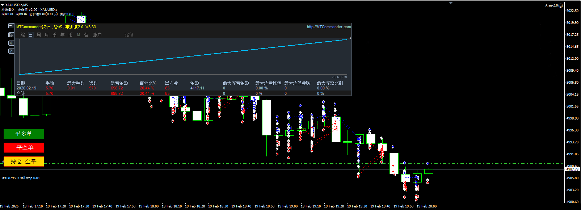Open the 季 quarterly tab
The height and width of the screenshot is (210, 581).
click(x=55, y=35)
